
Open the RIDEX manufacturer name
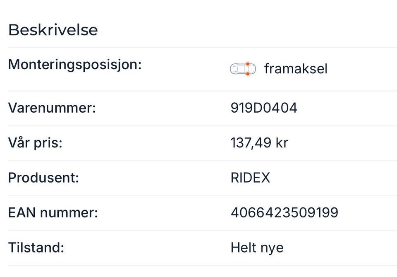click(250, 178)
